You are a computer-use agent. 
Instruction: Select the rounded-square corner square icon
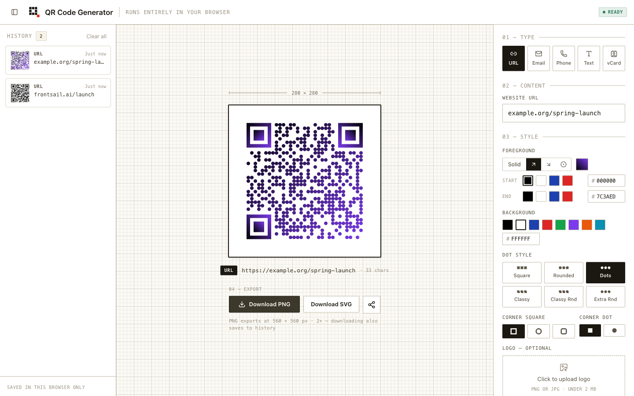(564, 331)
